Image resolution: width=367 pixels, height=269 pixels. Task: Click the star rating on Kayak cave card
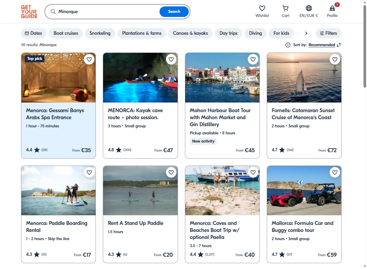coord(119,150)
